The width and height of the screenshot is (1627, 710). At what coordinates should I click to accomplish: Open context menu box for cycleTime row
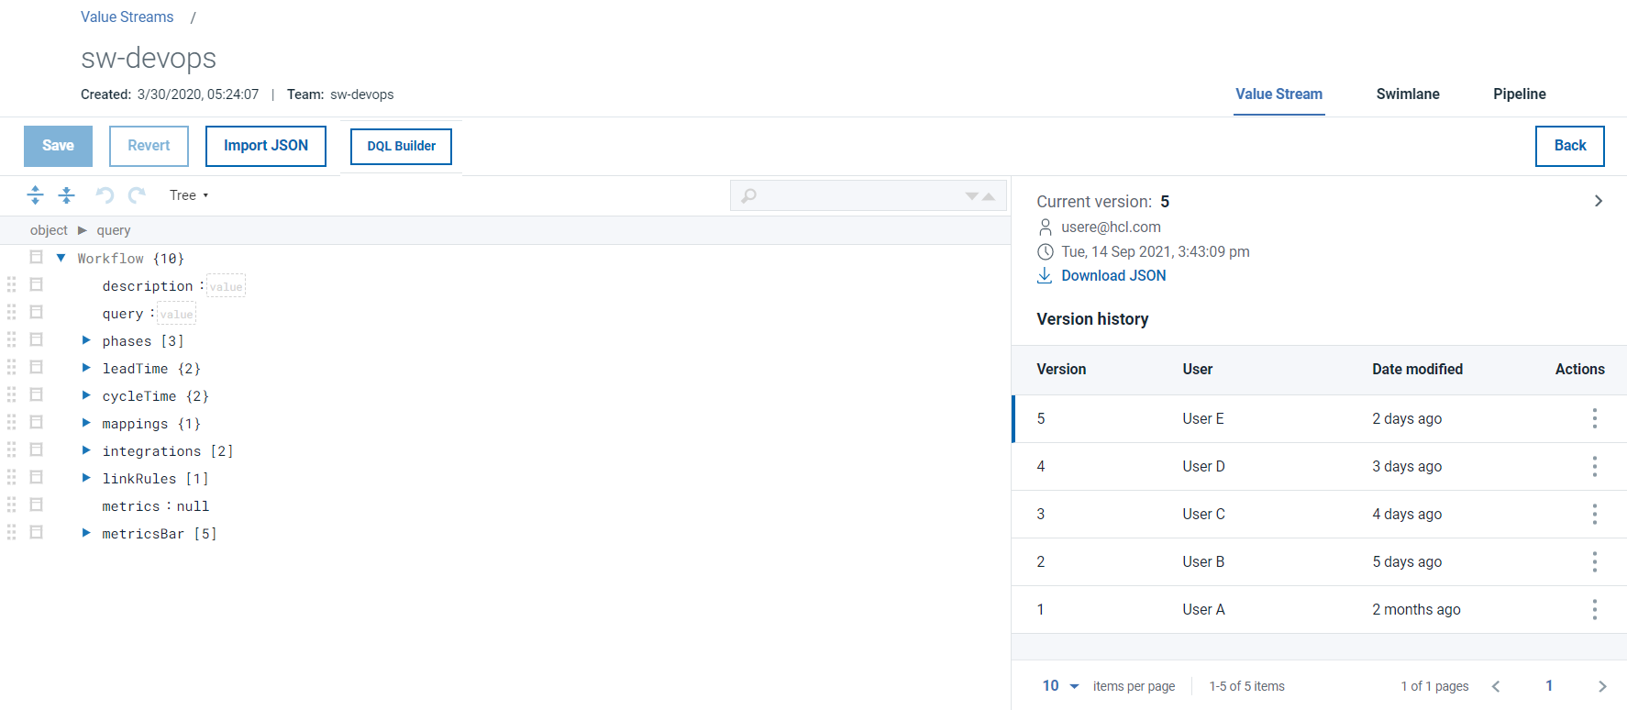37,394
